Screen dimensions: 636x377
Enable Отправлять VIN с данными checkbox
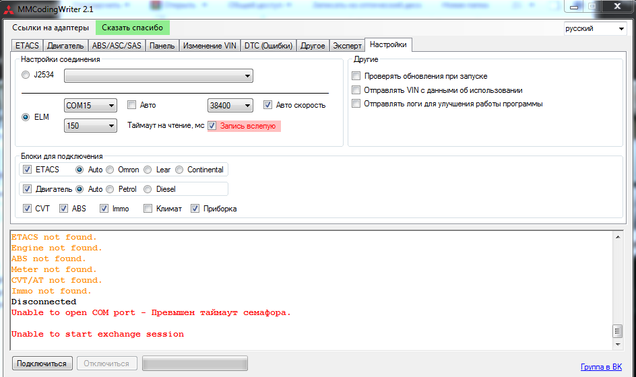tap(356, 90)
